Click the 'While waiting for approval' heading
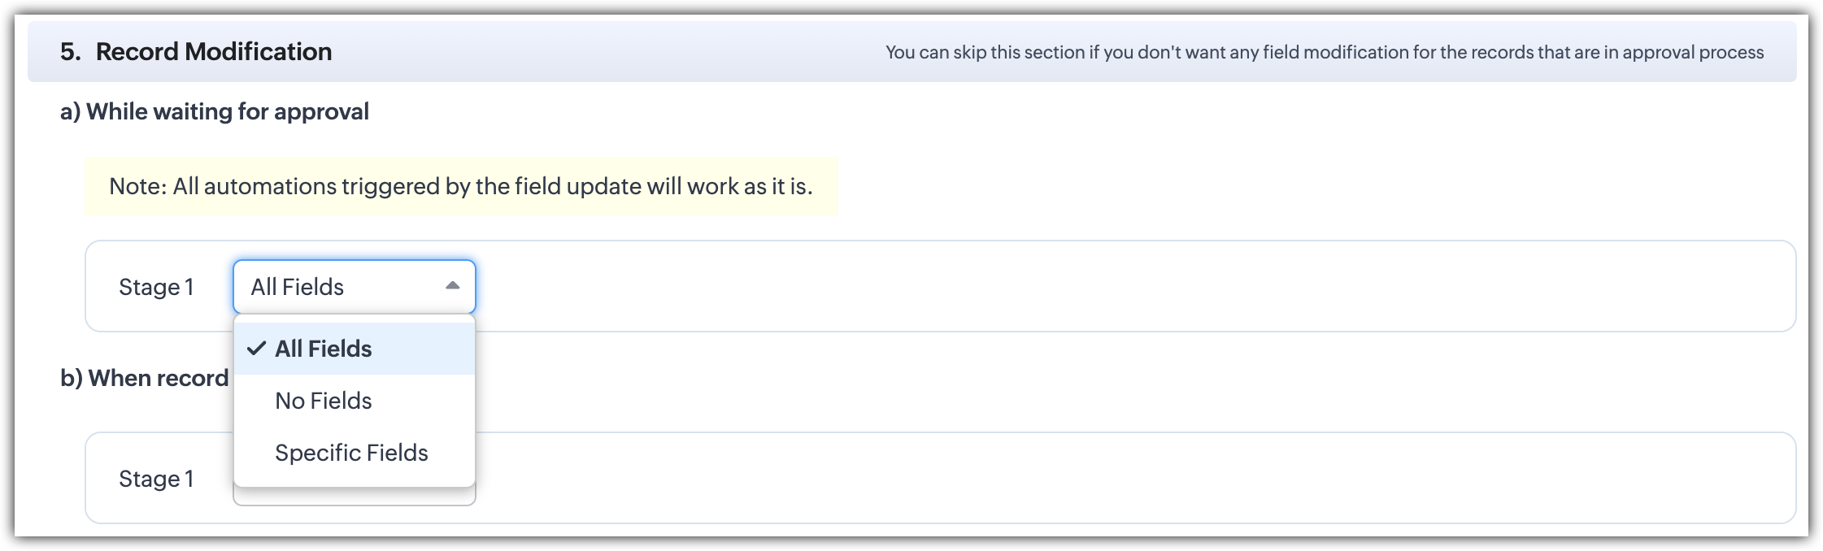This screenshot has height=551, width=1823. coord(228,111)
